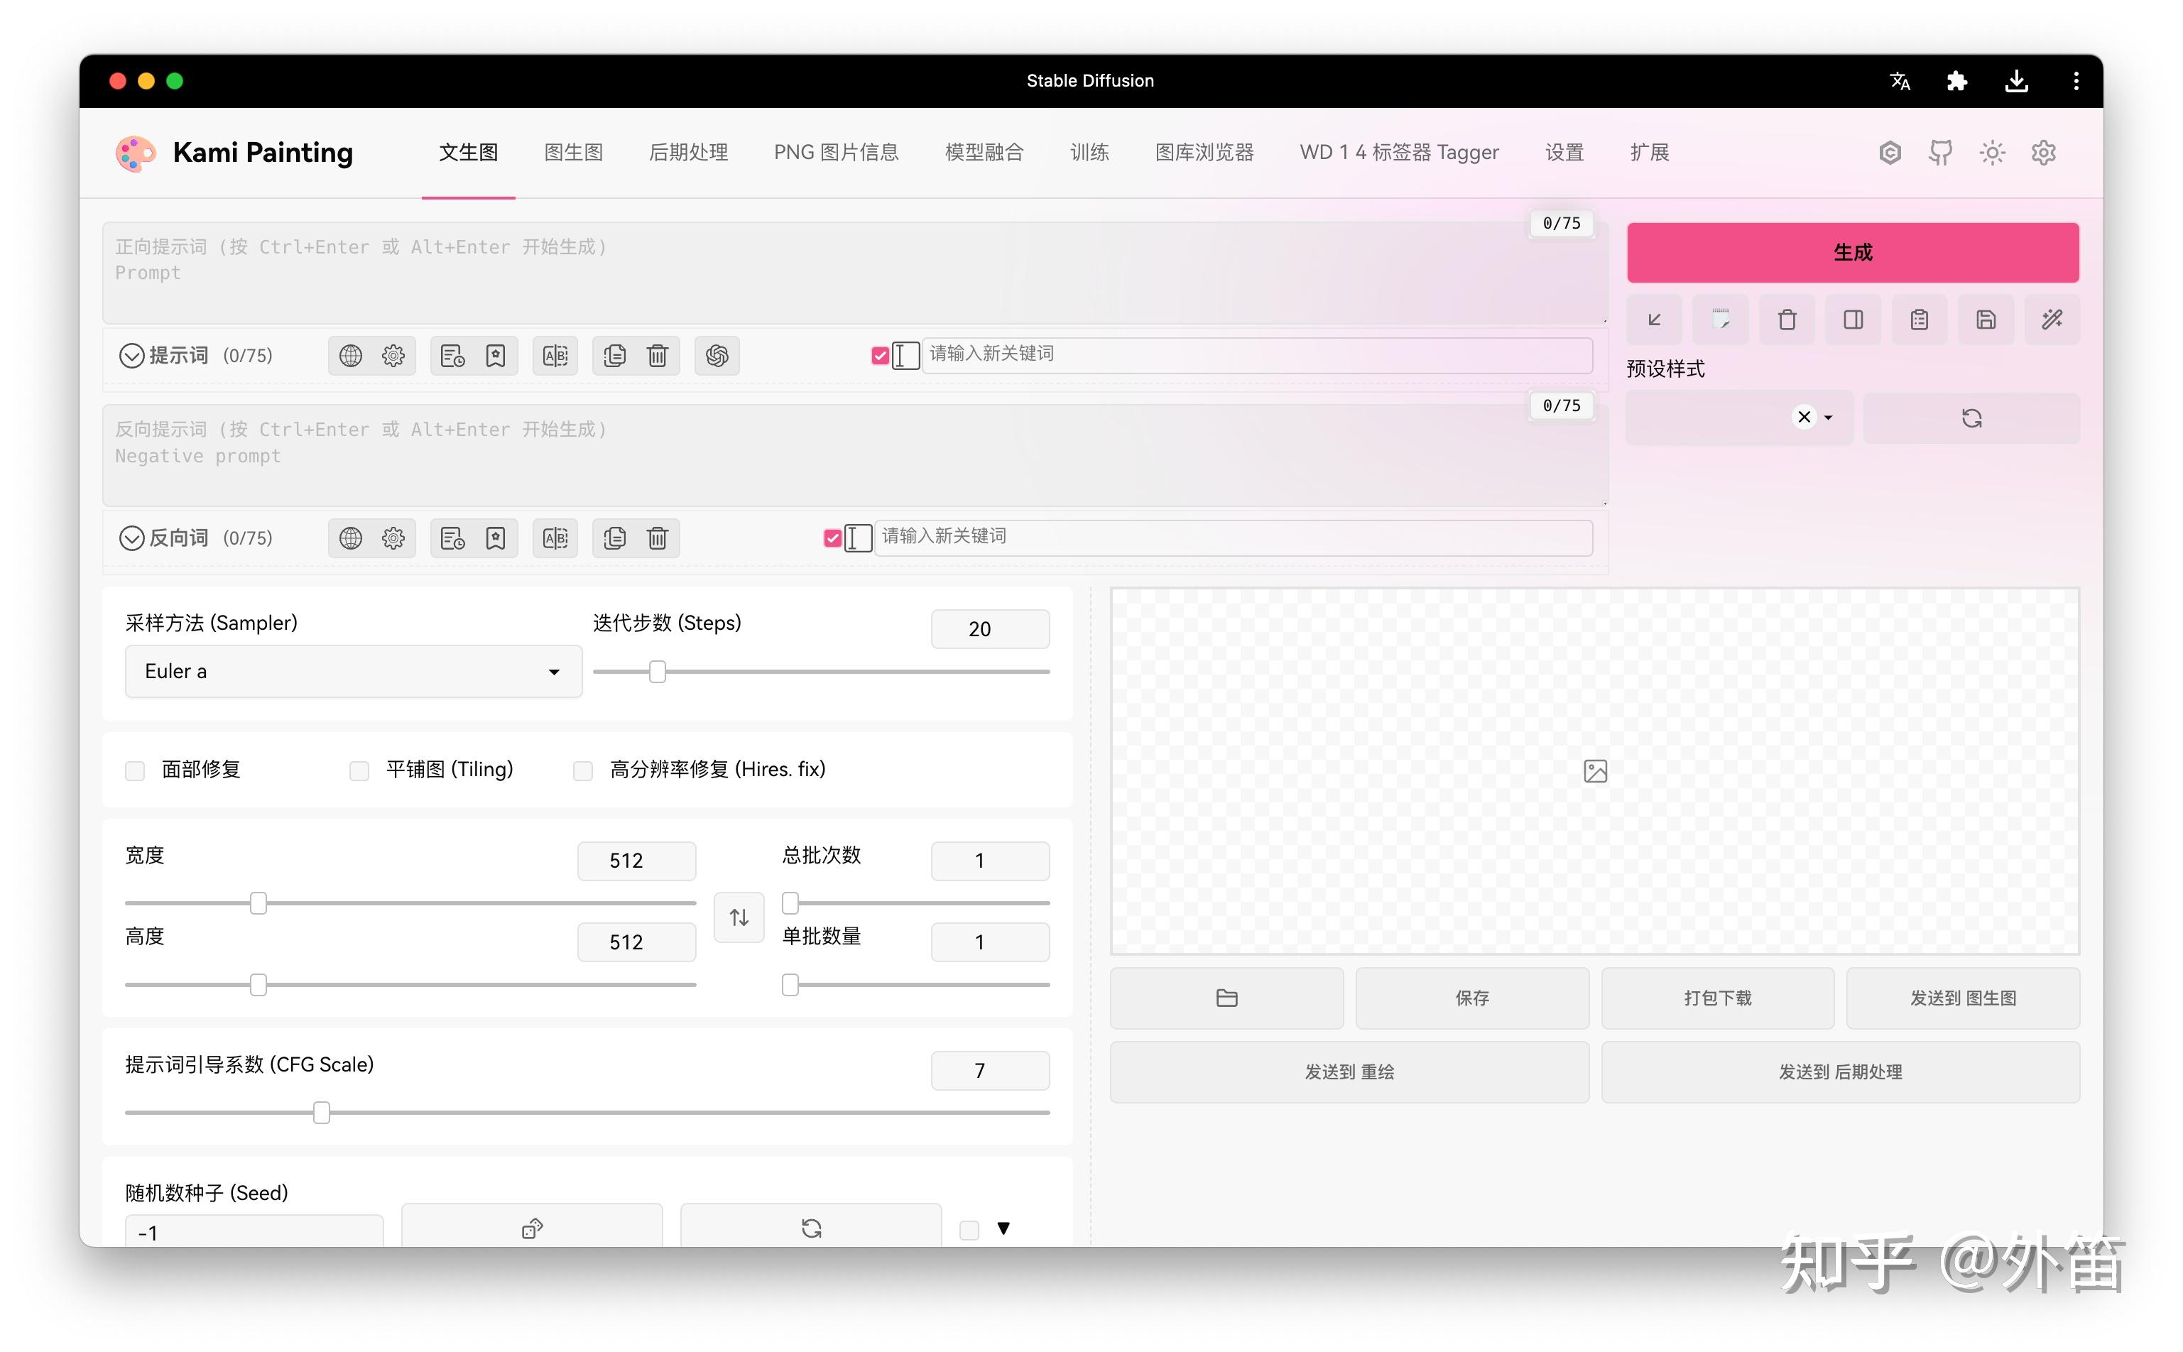This screenshot has height=1352, width=2183.
Task: Click the floppy disk save-style icon
Action: coord(1986,320)
